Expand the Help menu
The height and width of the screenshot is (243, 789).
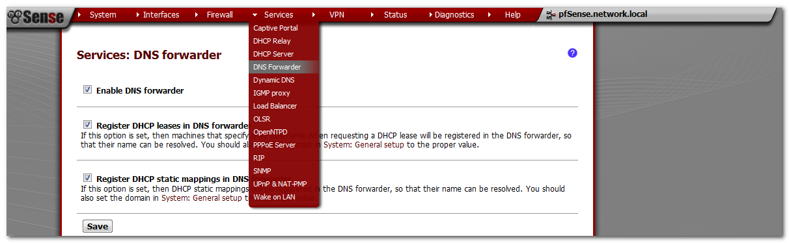pyautogui.click(x=512, y=15)
